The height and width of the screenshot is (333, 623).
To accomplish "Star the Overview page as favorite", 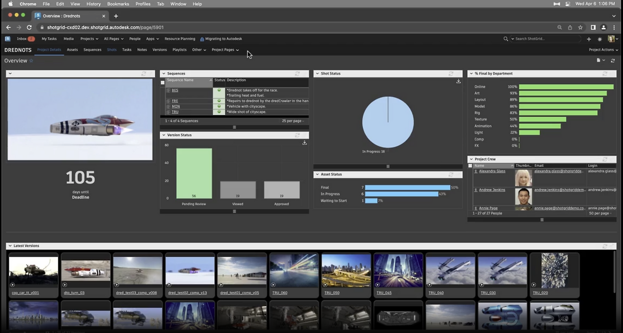I will pos(32,61).
